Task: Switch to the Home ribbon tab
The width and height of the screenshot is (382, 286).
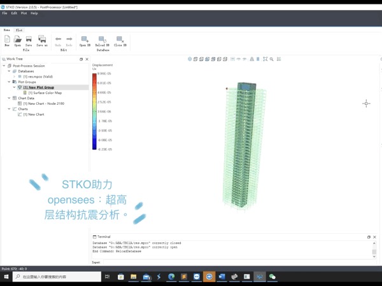Action: point(7,30)
